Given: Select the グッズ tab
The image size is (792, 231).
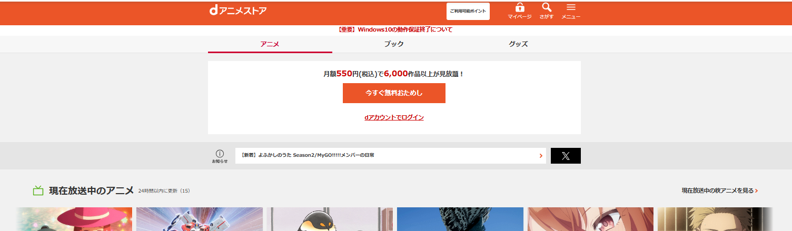Looking at the screenshot, I should pyautogui.click(x=518, y=44).
